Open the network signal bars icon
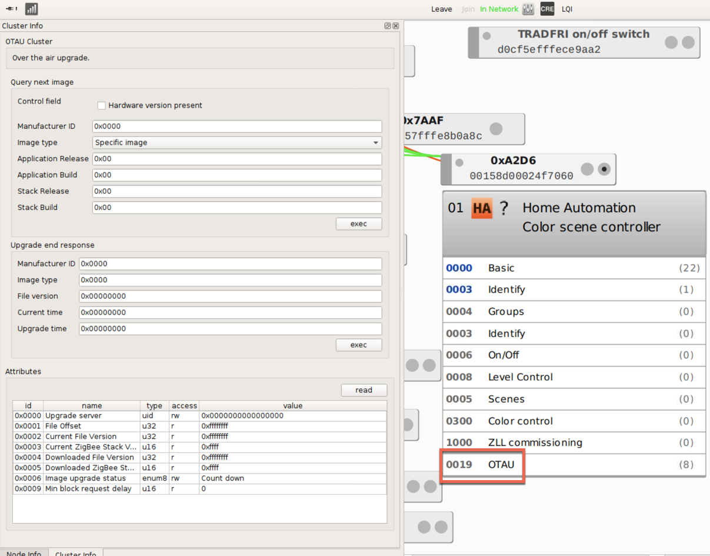 click(x=32, y=9)
